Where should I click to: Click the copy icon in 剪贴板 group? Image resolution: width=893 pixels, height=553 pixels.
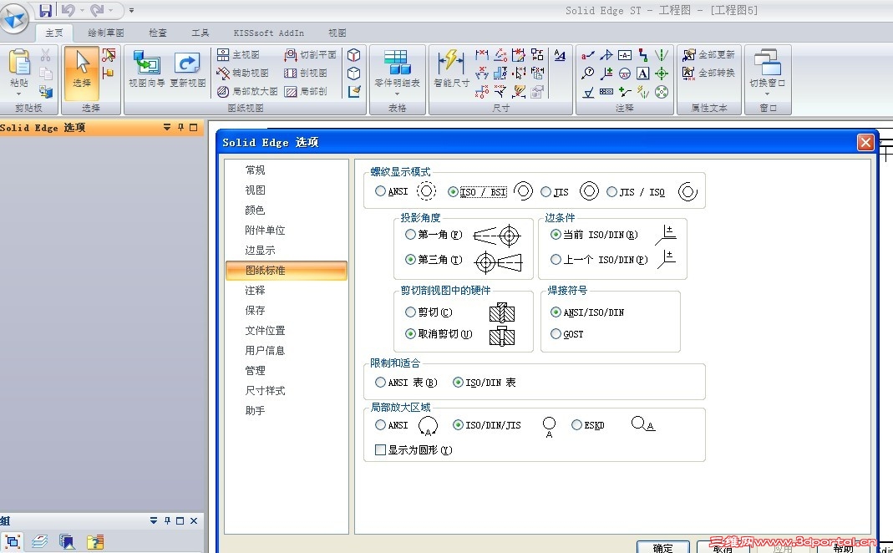pos(46,74)
